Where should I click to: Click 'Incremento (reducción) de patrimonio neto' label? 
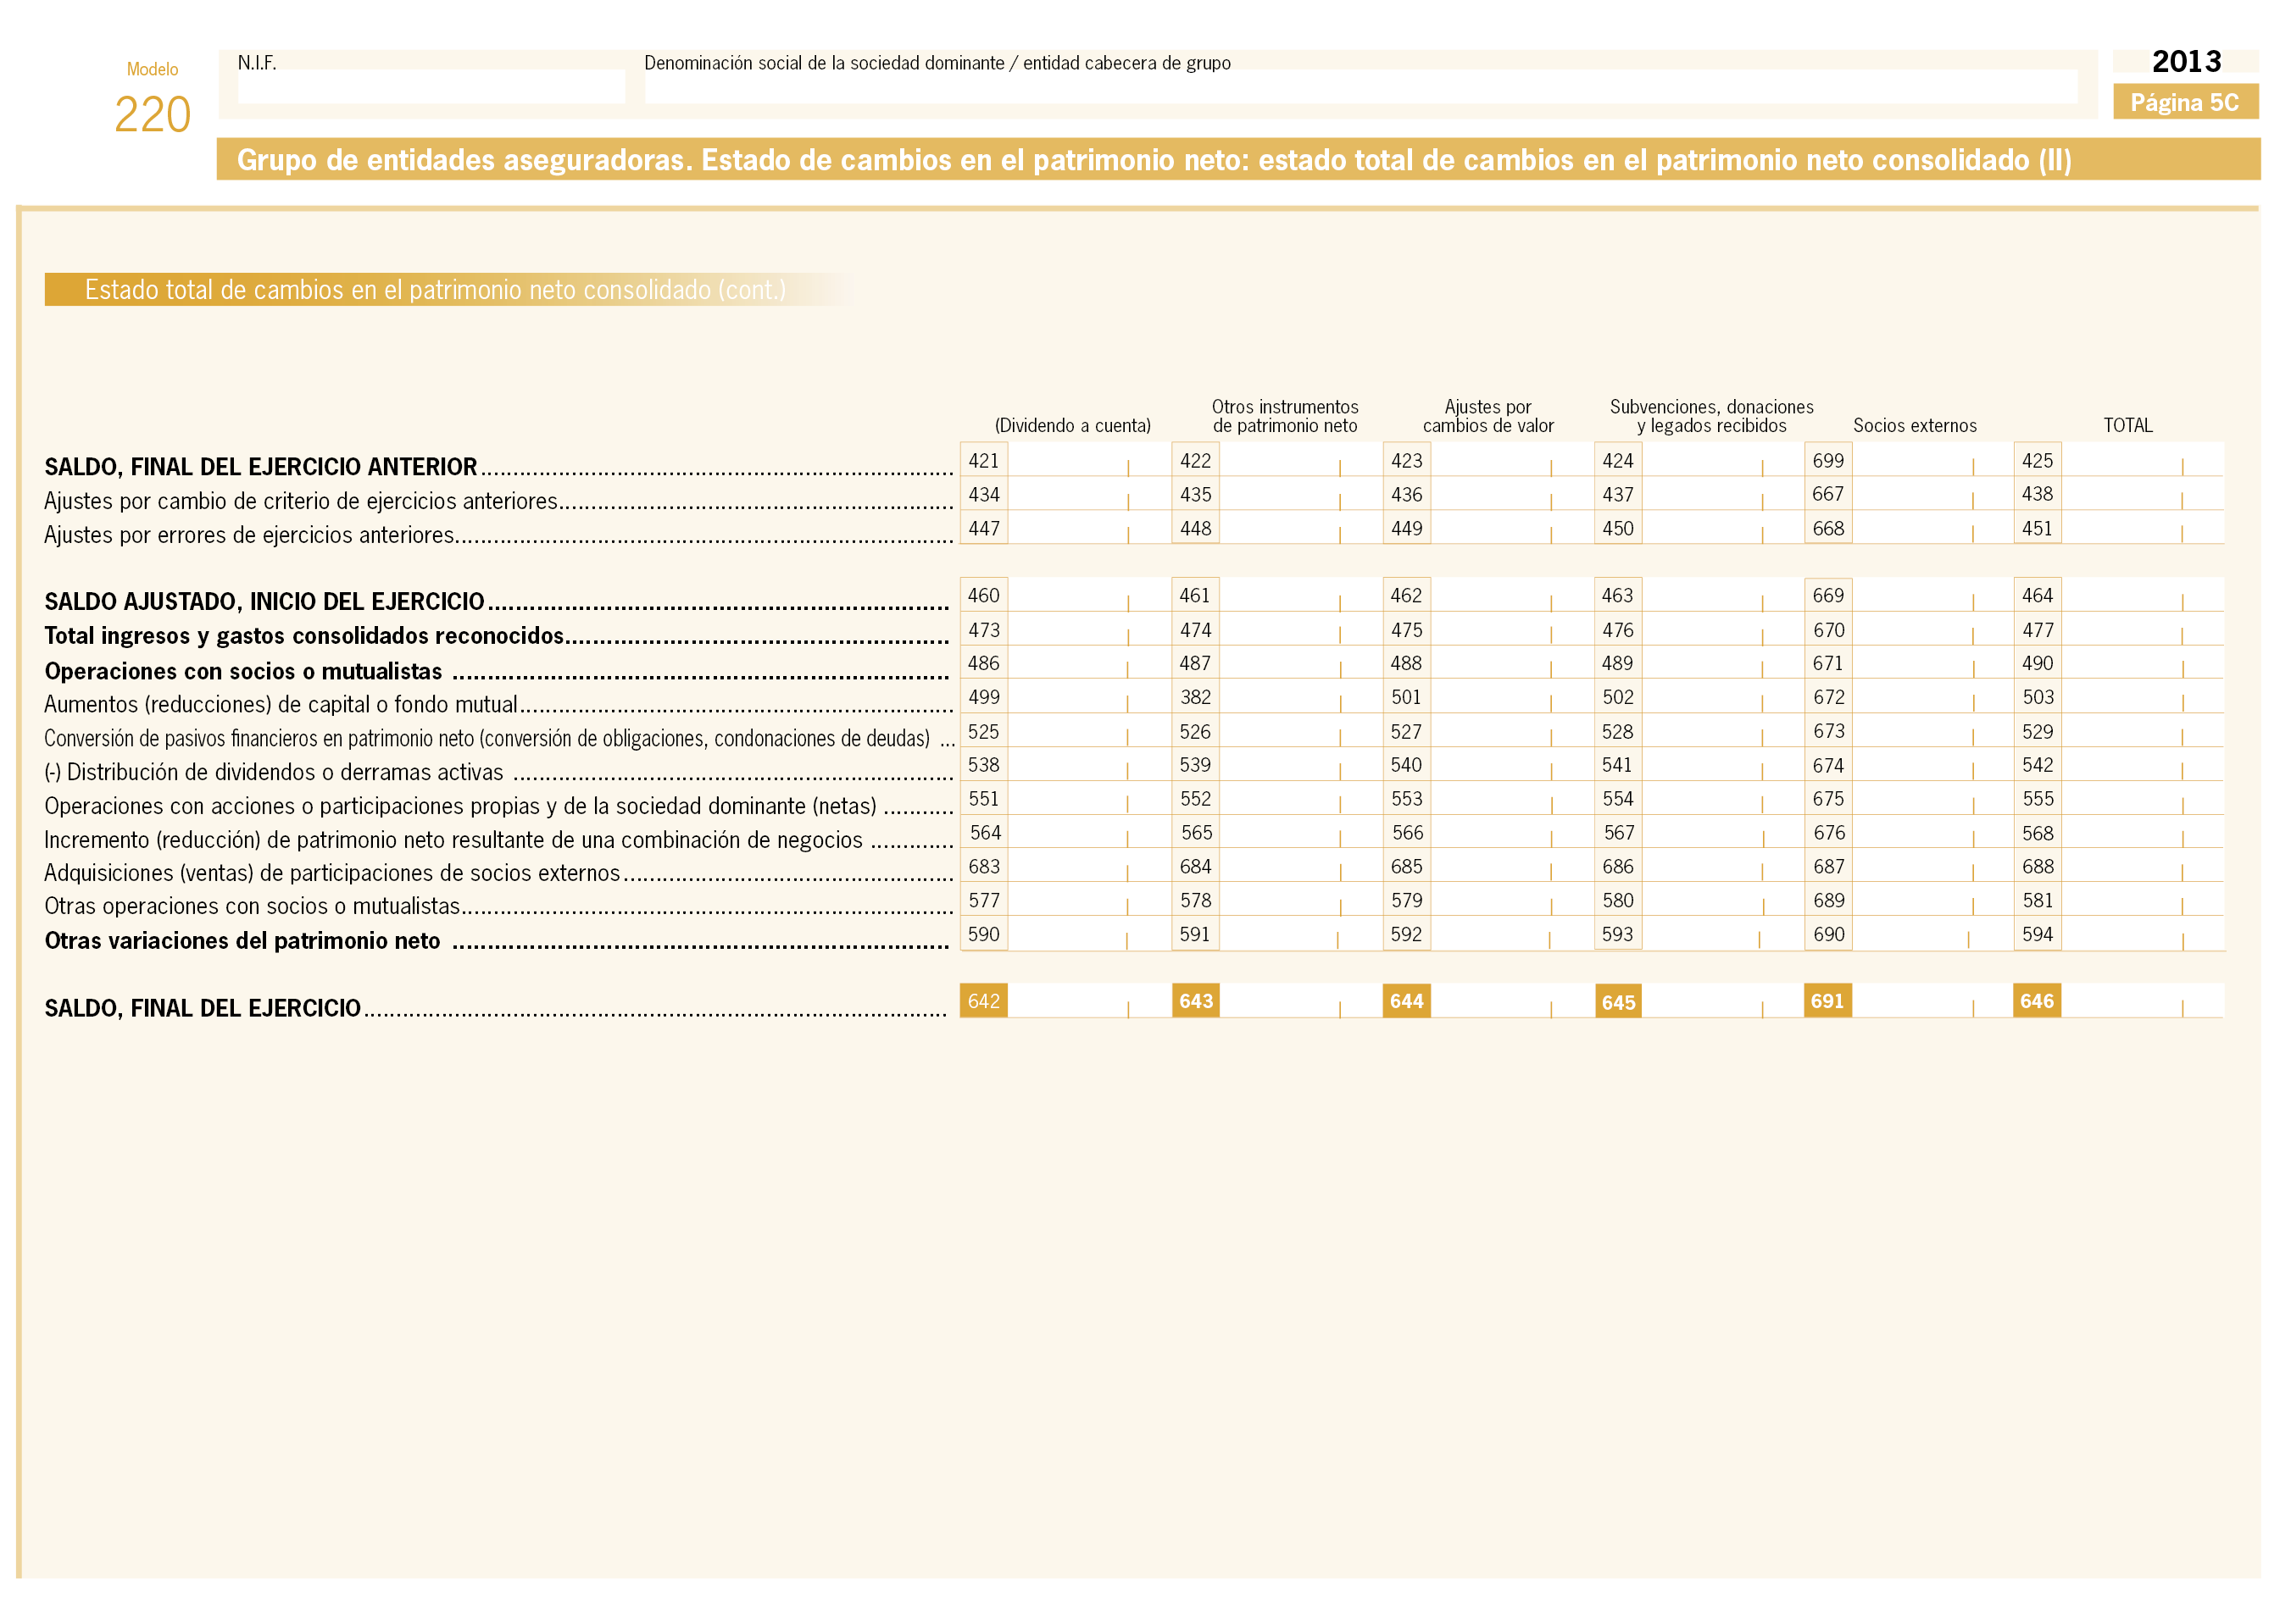tap(453, 840)
